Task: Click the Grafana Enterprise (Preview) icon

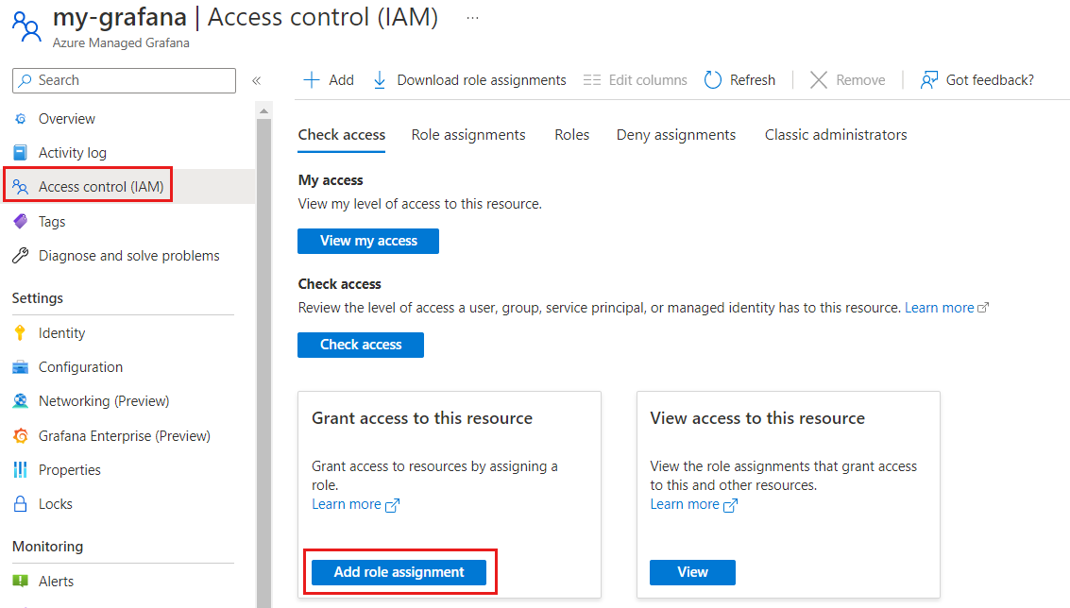Action: (x=21, y=435)
